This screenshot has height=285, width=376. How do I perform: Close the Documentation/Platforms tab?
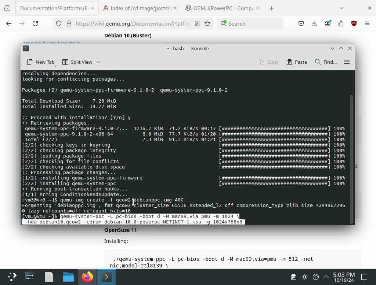point(93,8)
